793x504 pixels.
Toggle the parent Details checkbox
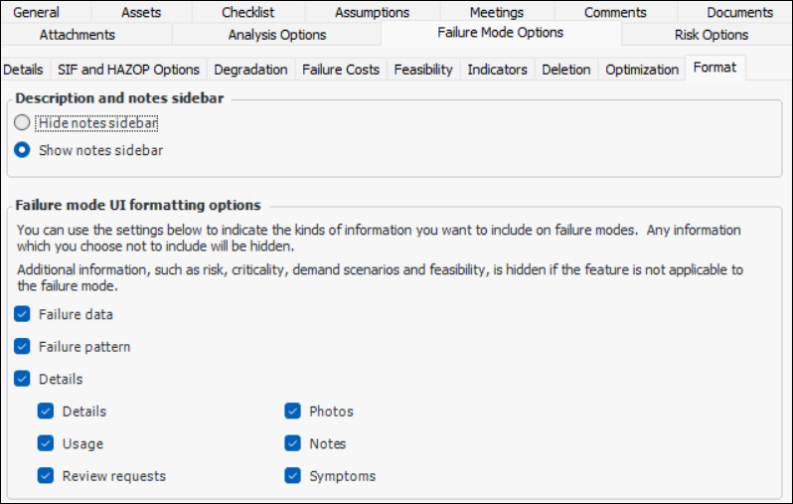[x=22, y=379]
